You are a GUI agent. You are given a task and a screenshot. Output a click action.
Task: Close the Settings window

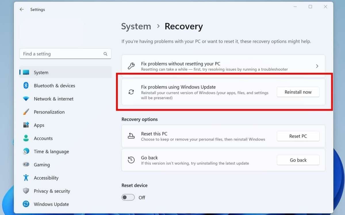pyautogui.click(x=325, y=7)
